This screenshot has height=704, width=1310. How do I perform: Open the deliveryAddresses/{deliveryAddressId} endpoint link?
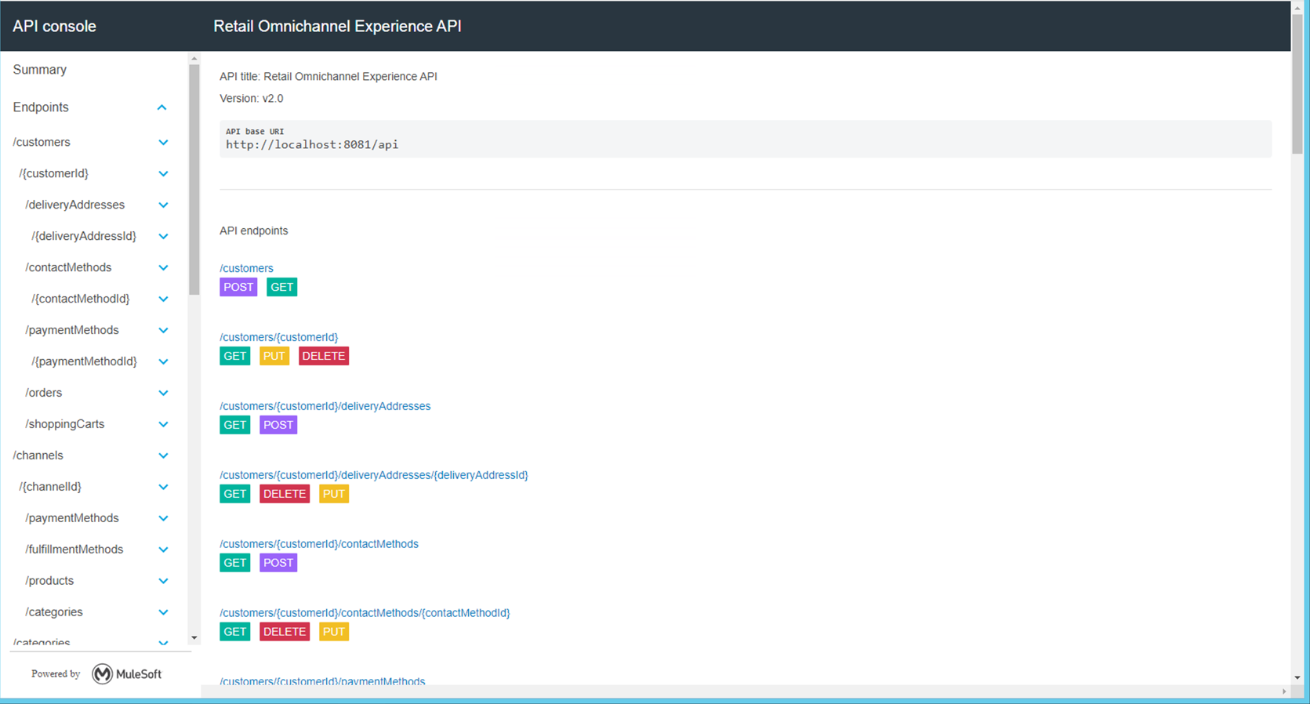pyautogui.click(x=373, y=475)
